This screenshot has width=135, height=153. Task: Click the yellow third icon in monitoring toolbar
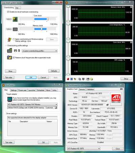coord(75,79)
